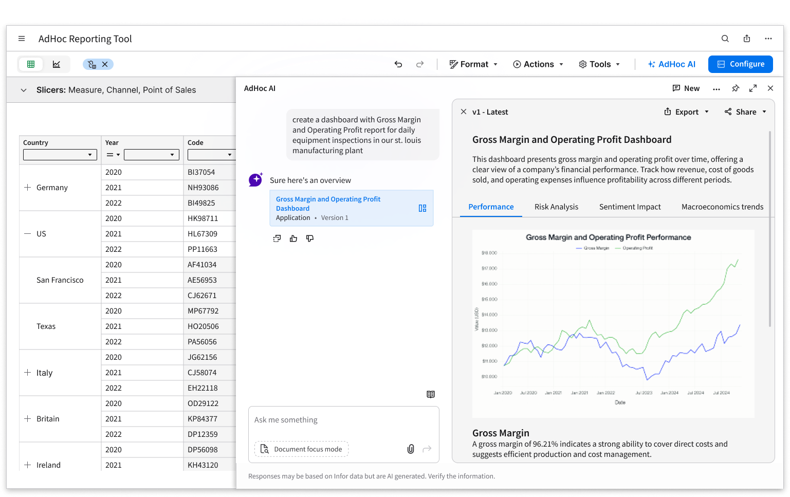Image resolution: width=790 pixels, height=497 pixels.
Task: Open Gross Margin and Operating Profit Dashboard link
Action: click(x=328, y=204)
